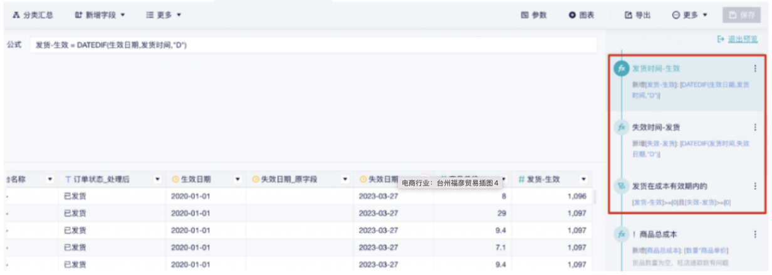Screen dimensions: 772x275
Task: Expand the 生效日期 column dropdown
Action: coord(237,179)
